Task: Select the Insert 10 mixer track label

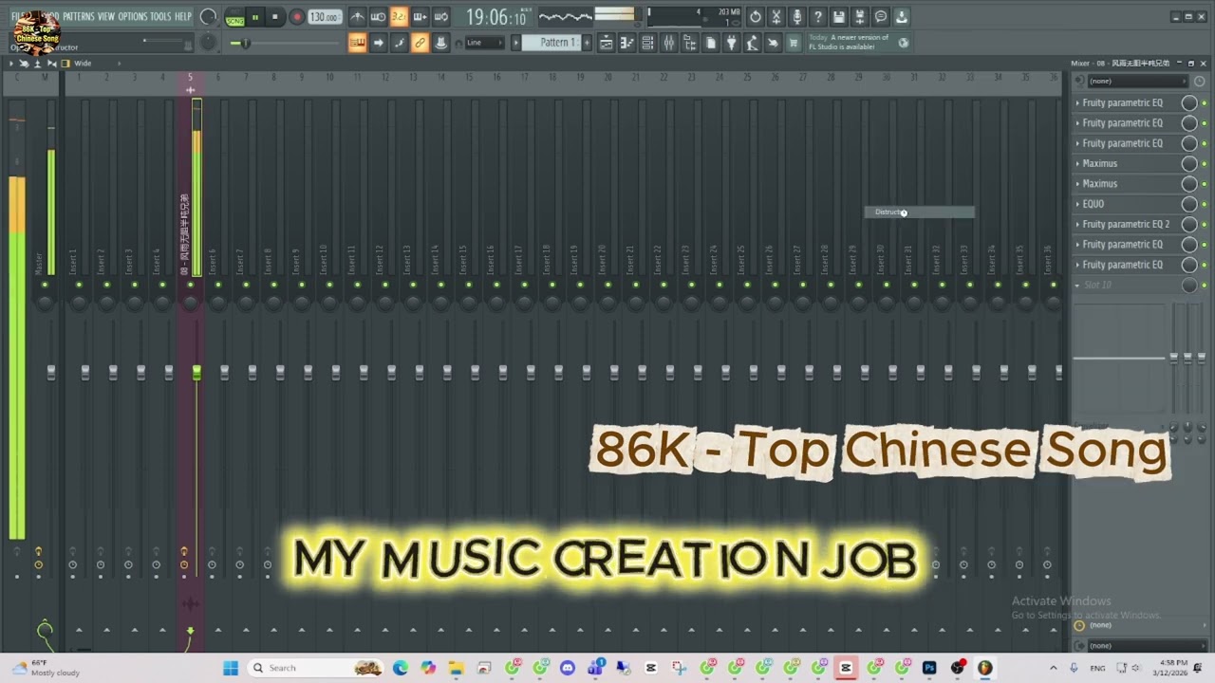Action: click(x=324, y=260)
